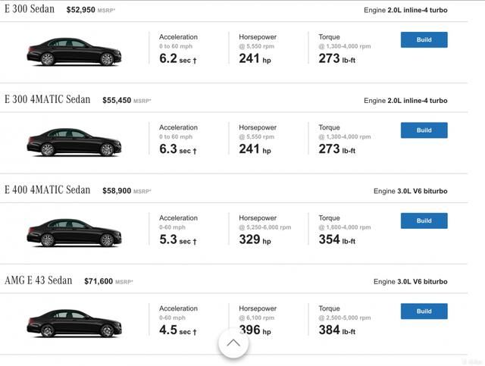Click the AMG E 43 engine 3.0L V6 biturbo label
Screen dimensions: 485x366
410,282
